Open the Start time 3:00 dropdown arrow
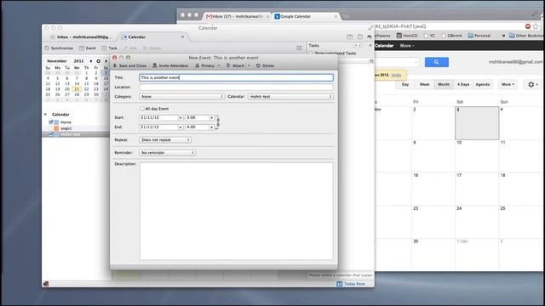This screenshot has width=545, height=306. [x=211, y=118]
